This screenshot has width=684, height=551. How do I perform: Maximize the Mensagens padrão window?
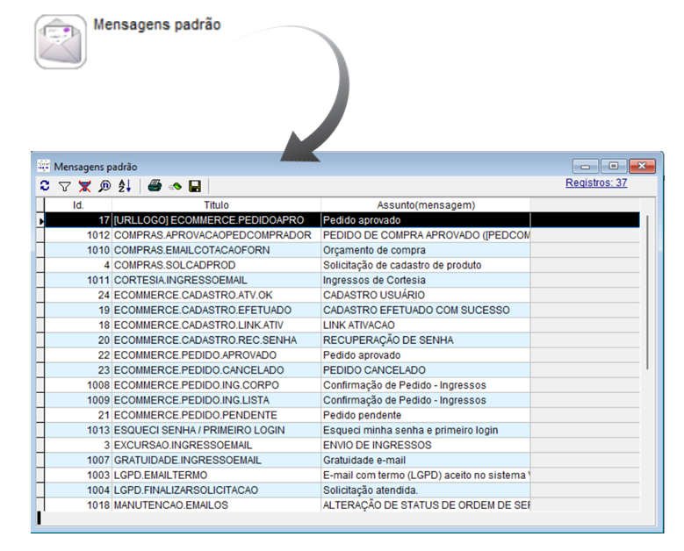[614, 166]
